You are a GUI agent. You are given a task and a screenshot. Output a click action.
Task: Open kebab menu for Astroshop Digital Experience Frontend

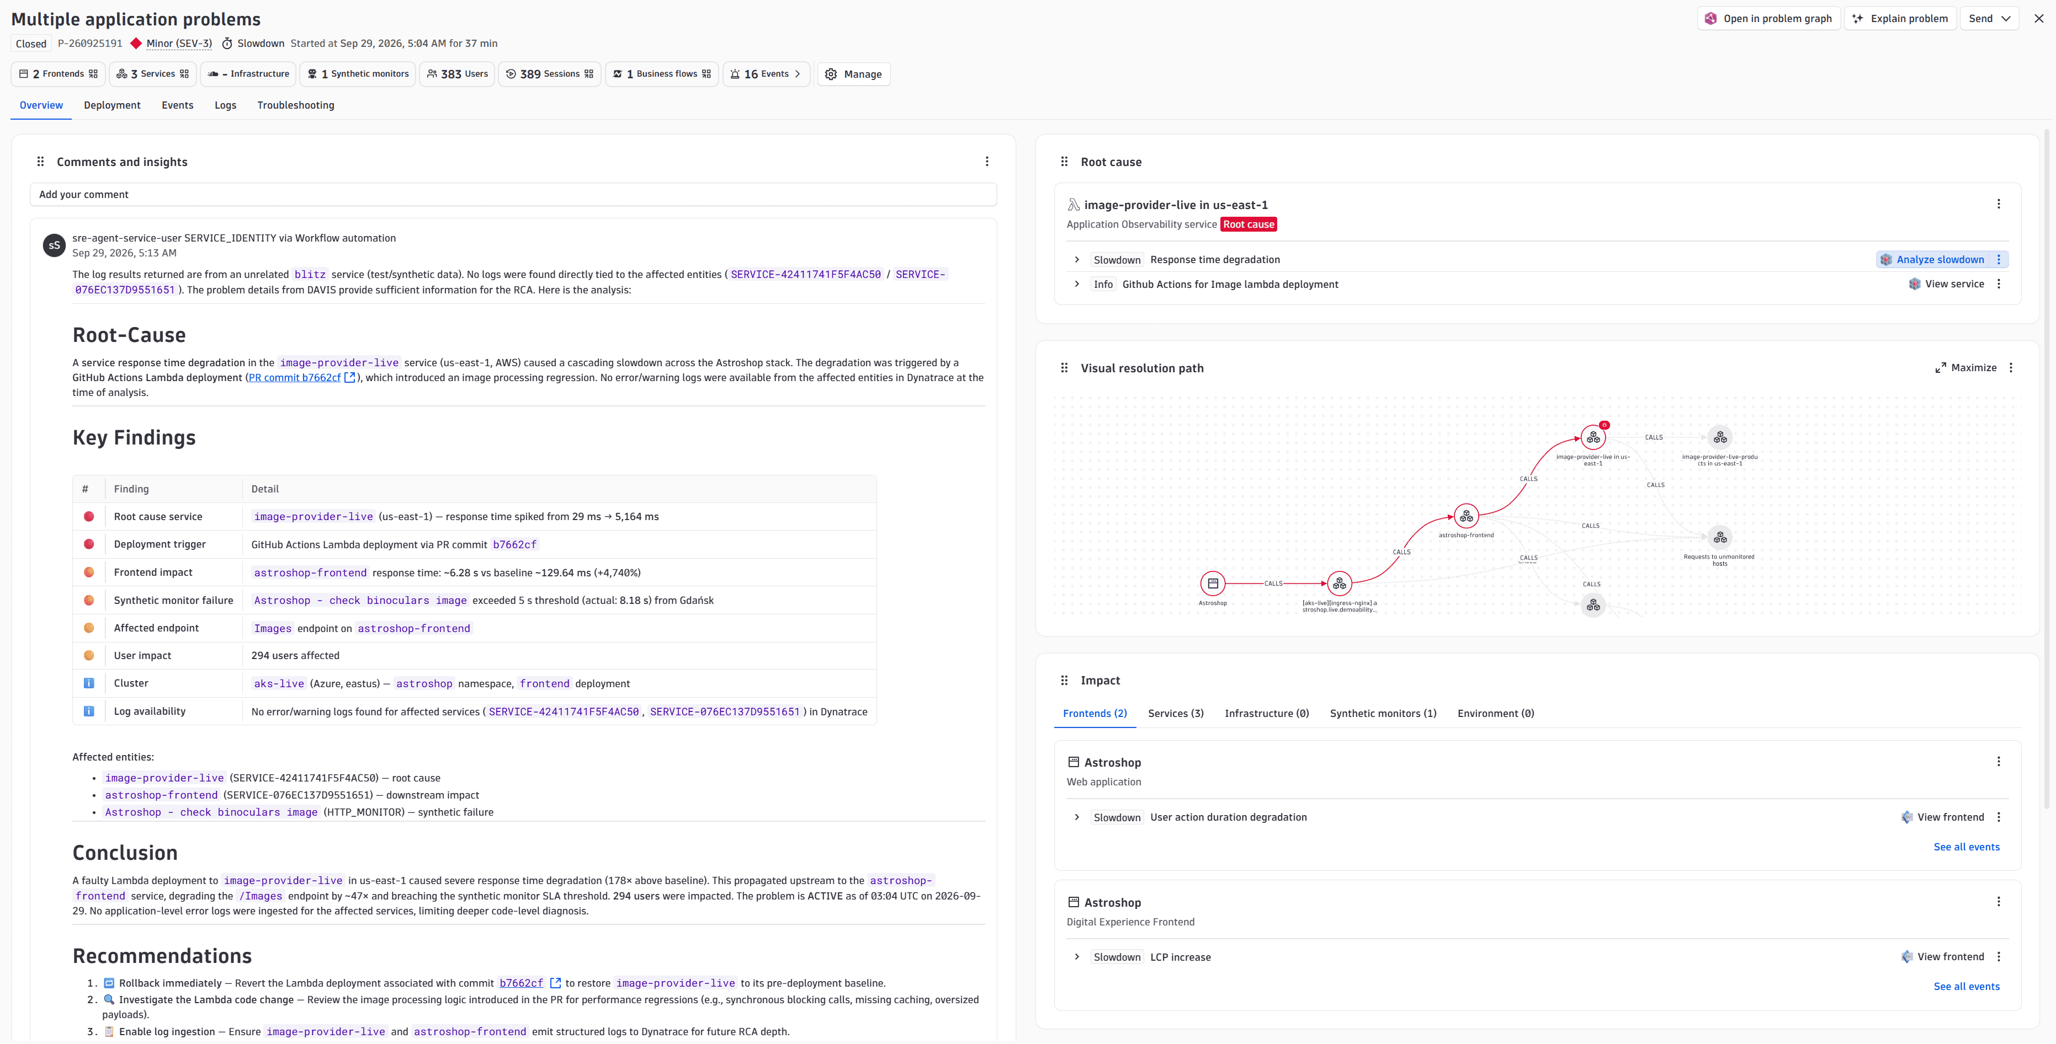click(x=1999, y=901)
